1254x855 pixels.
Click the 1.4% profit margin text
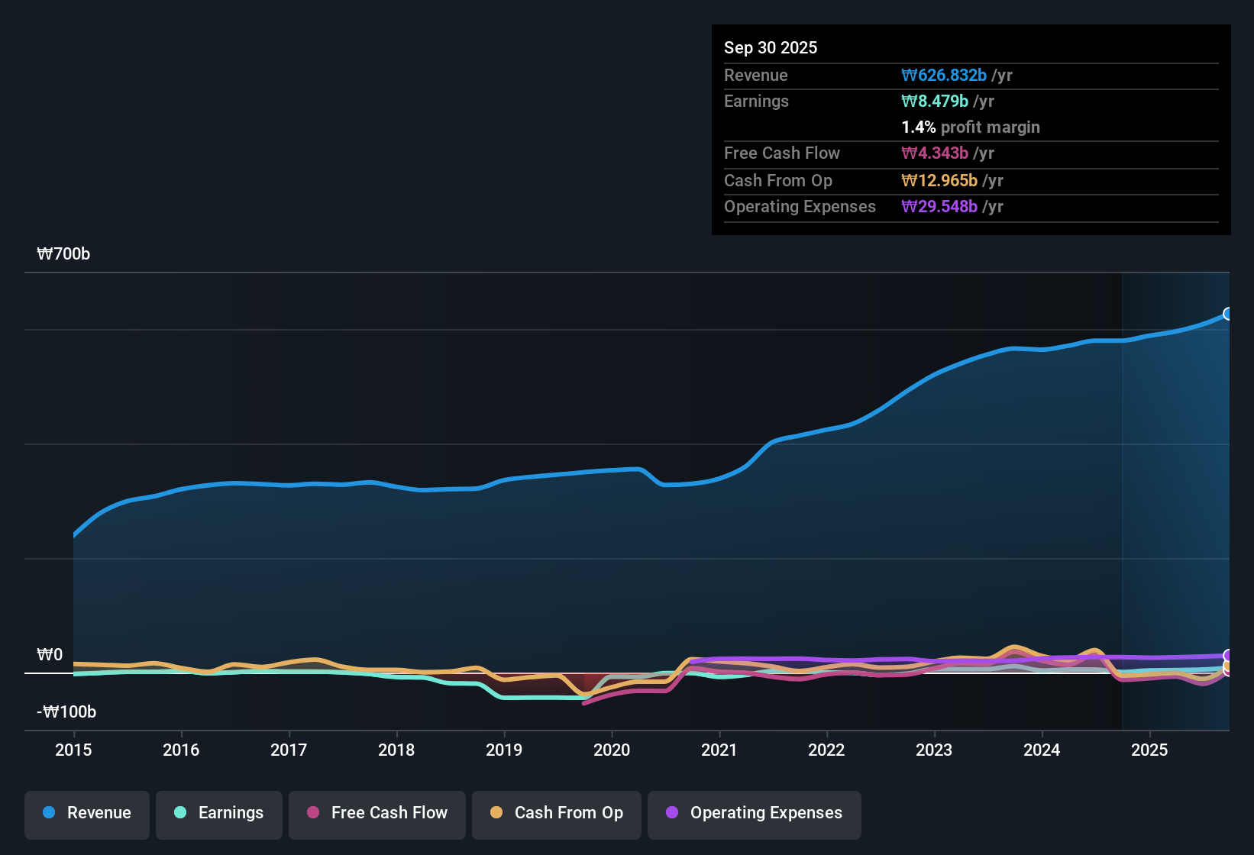click(x=970, y=127)
